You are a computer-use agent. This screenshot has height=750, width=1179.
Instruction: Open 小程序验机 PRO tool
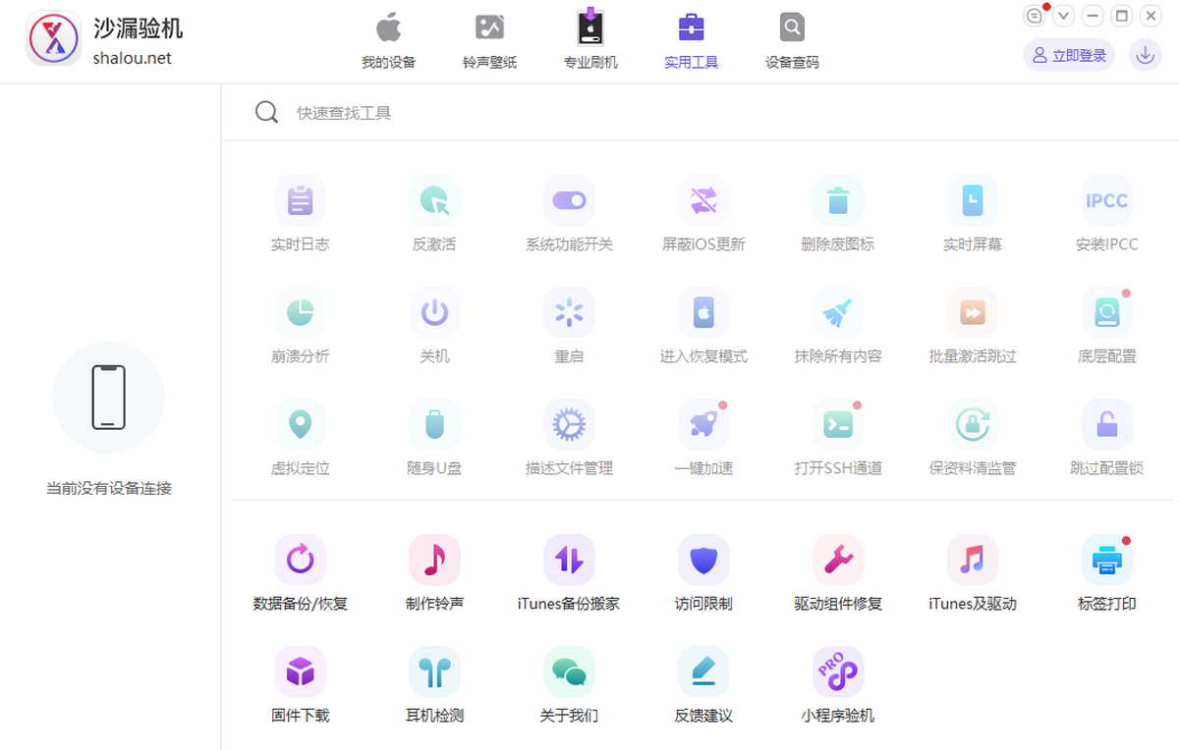[838, 672]
